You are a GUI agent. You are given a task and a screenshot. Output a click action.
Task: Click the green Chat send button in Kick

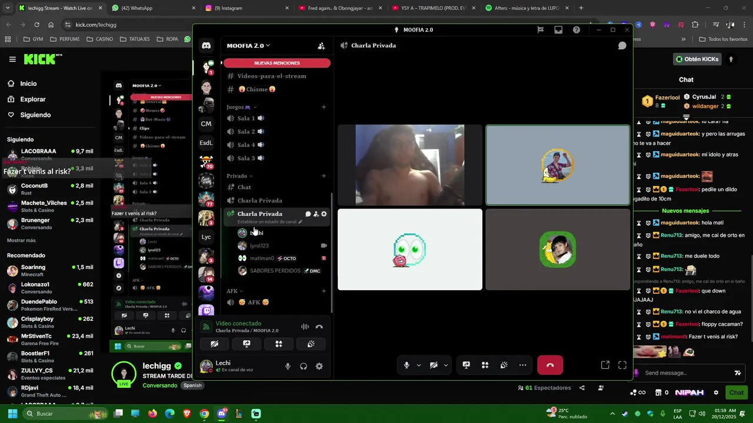coord(737,392)
